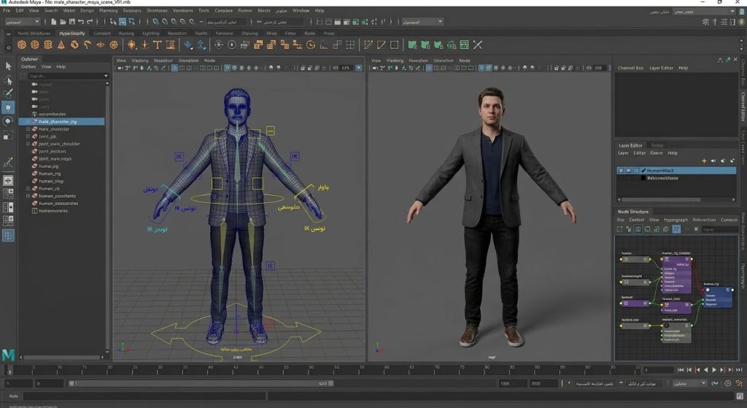
Task: Click the orange warning triangle shelf icon
Action: [x=61, y=45]
